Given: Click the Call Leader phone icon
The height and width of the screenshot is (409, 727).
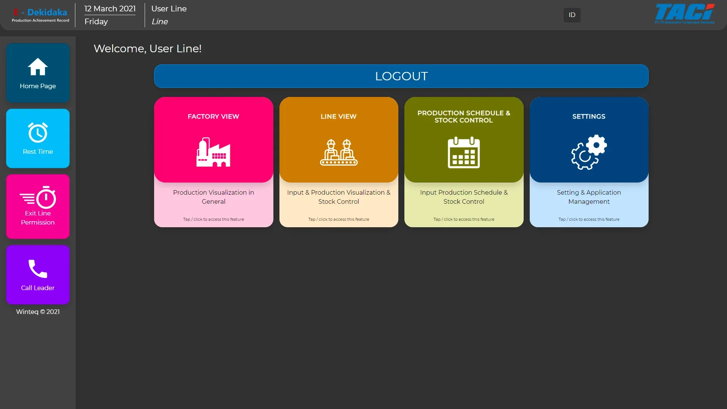Looking at the screenshot, I should (38, 269).
